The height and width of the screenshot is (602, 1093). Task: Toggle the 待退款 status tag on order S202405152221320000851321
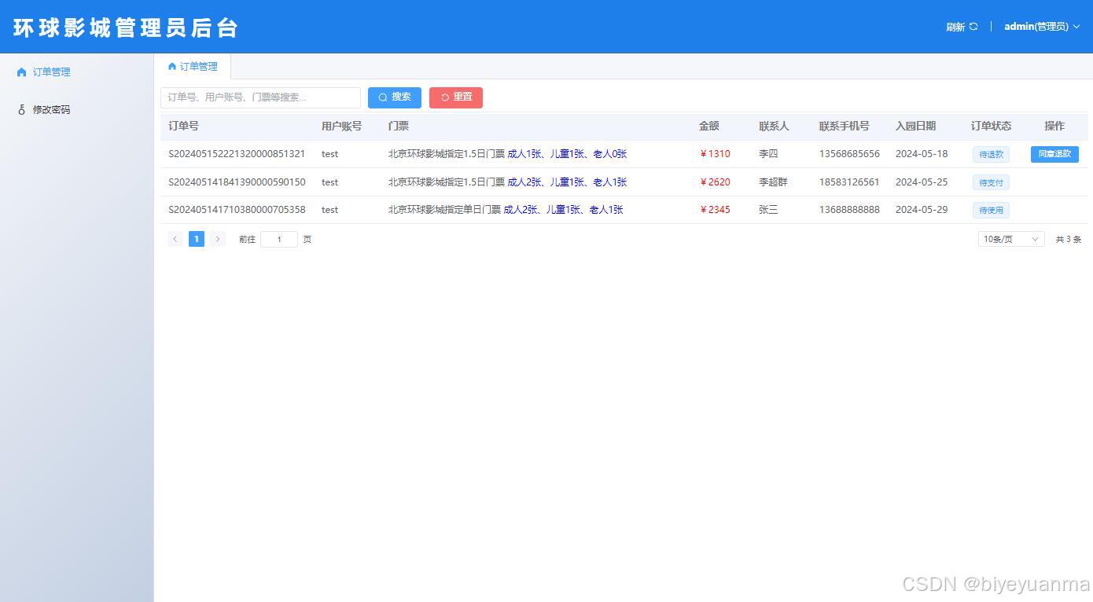click(x=990, y=154)
